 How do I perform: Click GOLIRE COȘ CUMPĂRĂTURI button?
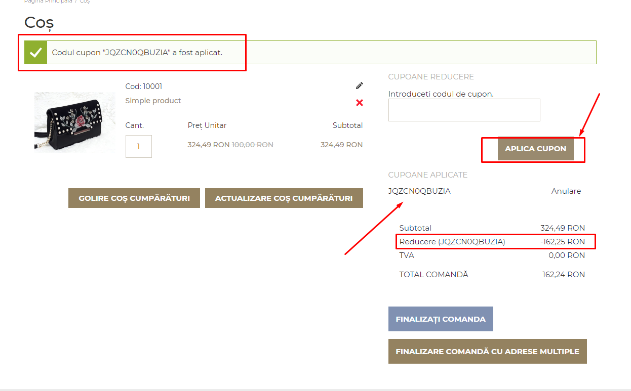134,198
